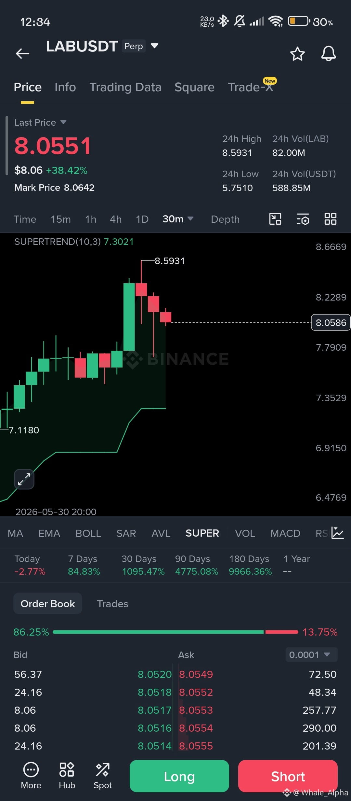
Task: Tap ask price 8.0554
Action: click(196, 728)
